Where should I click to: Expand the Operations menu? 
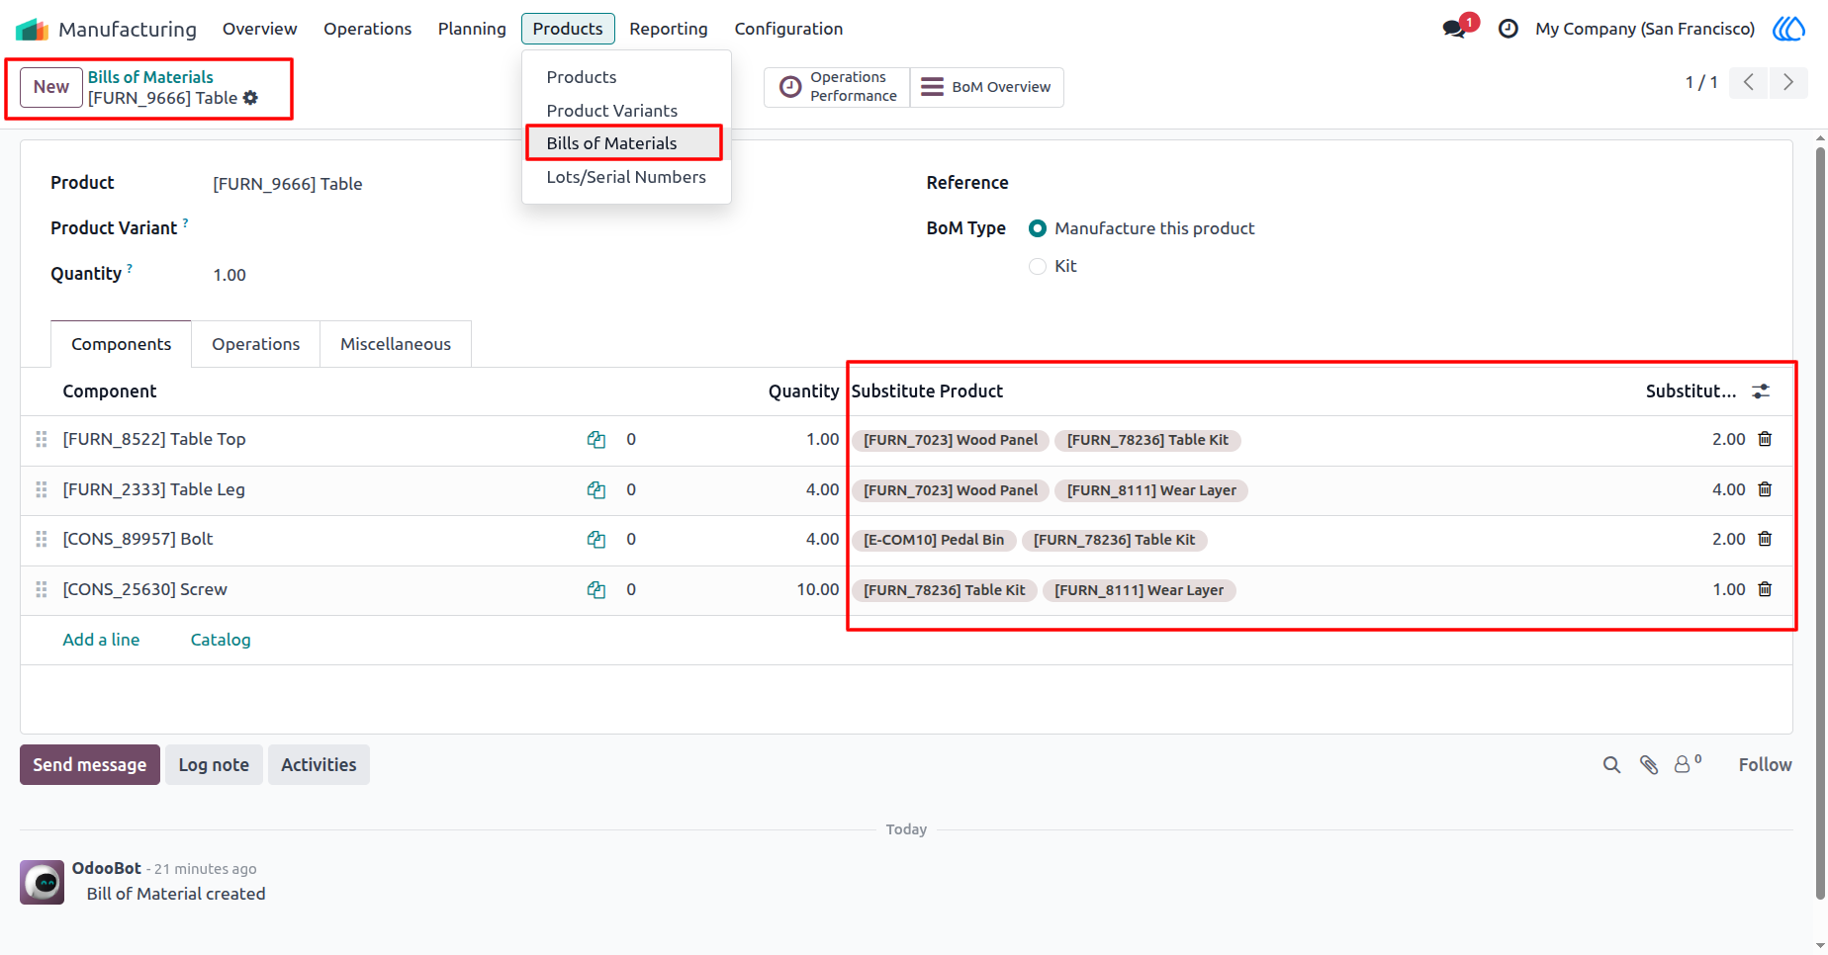[367, 29]
